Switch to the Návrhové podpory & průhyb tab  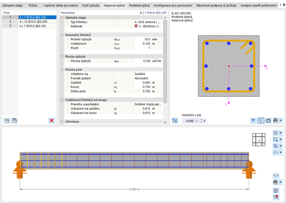[x=216, y=5]
